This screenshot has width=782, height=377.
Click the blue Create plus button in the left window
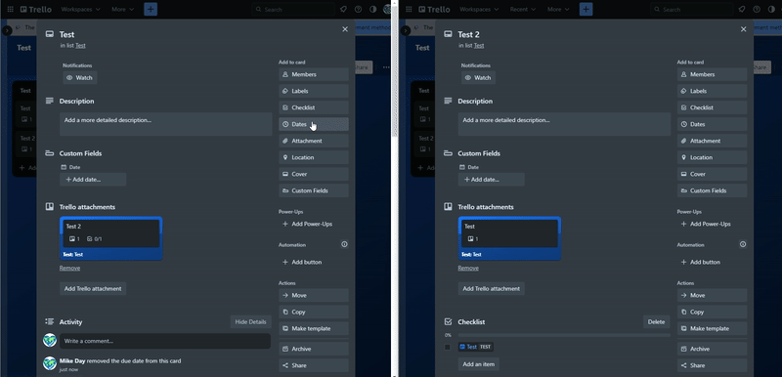[151, 10]
